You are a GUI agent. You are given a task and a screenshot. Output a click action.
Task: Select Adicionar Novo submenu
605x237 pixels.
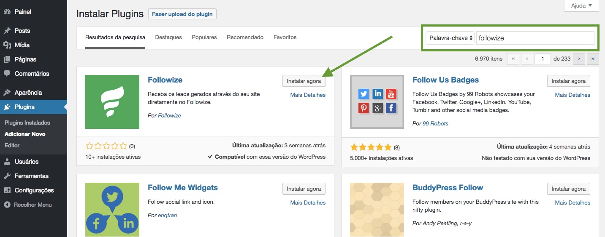pos(25,134)
